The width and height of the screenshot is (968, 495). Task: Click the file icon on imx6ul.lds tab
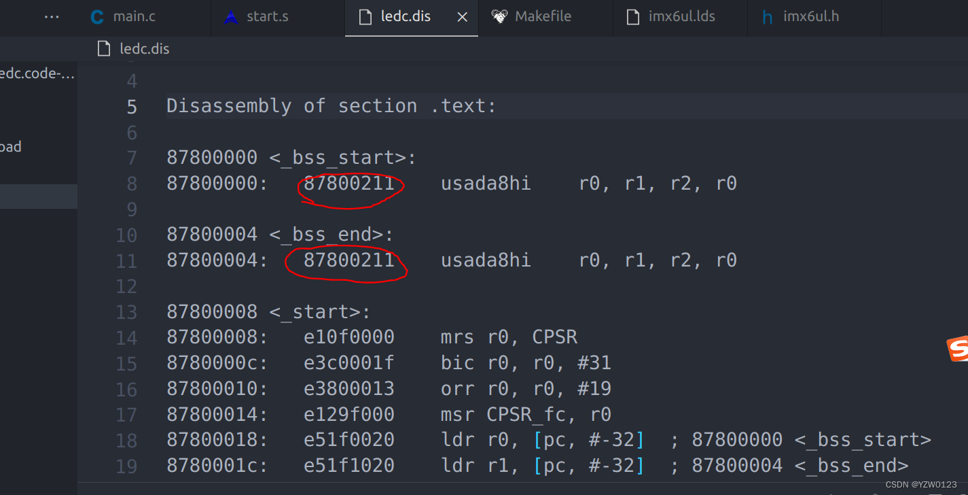(x=633, y=17)
